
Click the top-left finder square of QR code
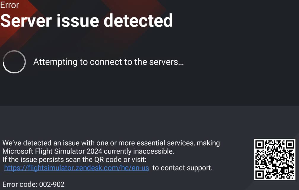260,145
